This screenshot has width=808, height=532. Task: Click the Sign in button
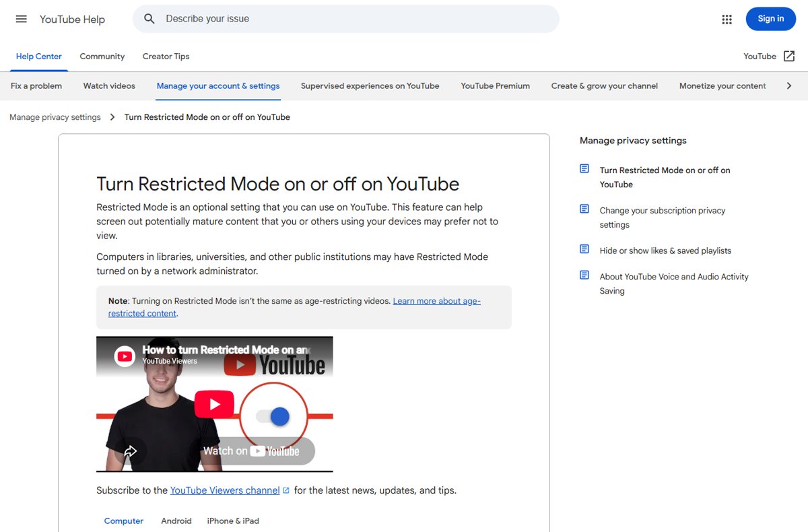[x=771, y=19]
